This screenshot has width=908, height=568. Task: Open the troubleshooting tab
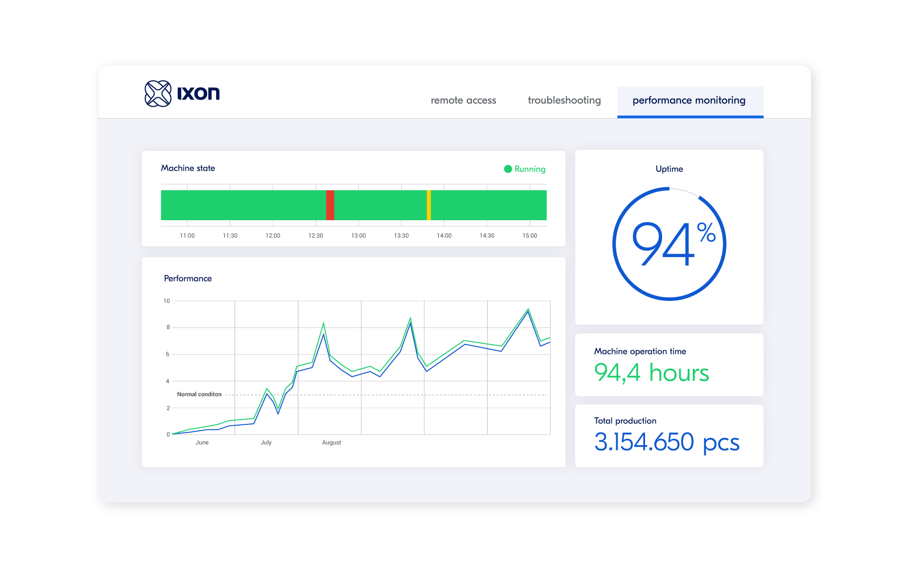click(x=564, y=100)
